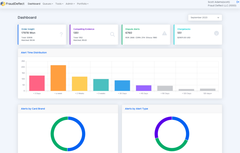Click the logout icon beside Scott Adams
240x153 pixels.
238,2
